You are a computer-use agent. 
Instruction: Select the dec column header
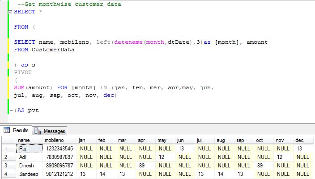(x=303, y=140)
